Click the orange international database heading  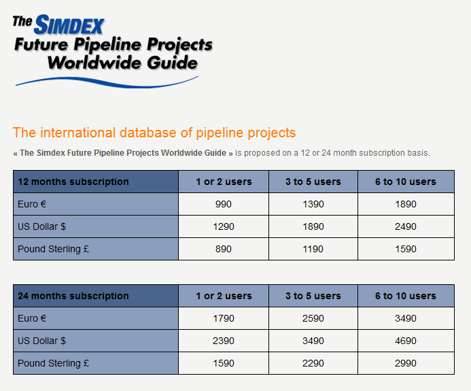(x=154, y=133)
